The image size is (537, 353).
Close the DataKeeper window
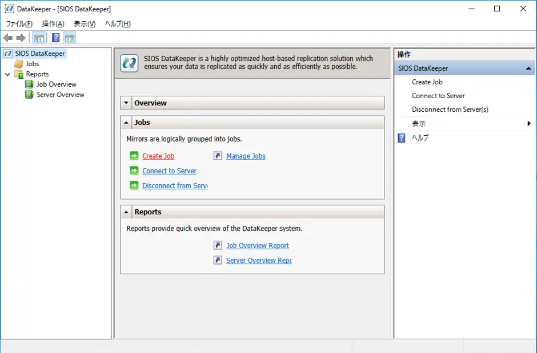click(523, 9)
